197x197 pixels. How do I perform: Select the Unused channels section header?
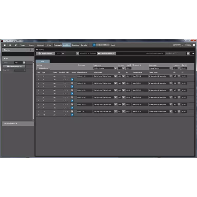coord(18,124)
